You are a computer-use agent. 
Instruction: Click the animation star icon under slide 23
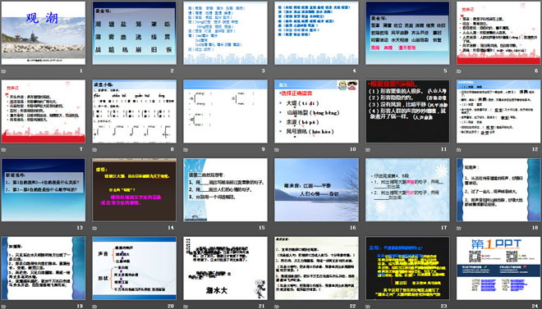[368, 307]
